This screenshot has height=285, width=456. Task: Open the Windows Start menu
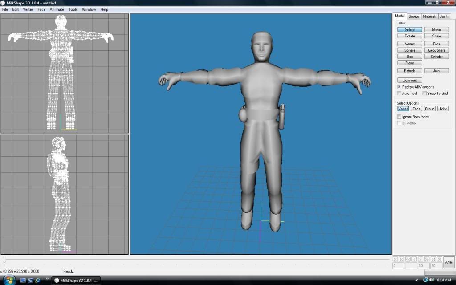(9, 281)
